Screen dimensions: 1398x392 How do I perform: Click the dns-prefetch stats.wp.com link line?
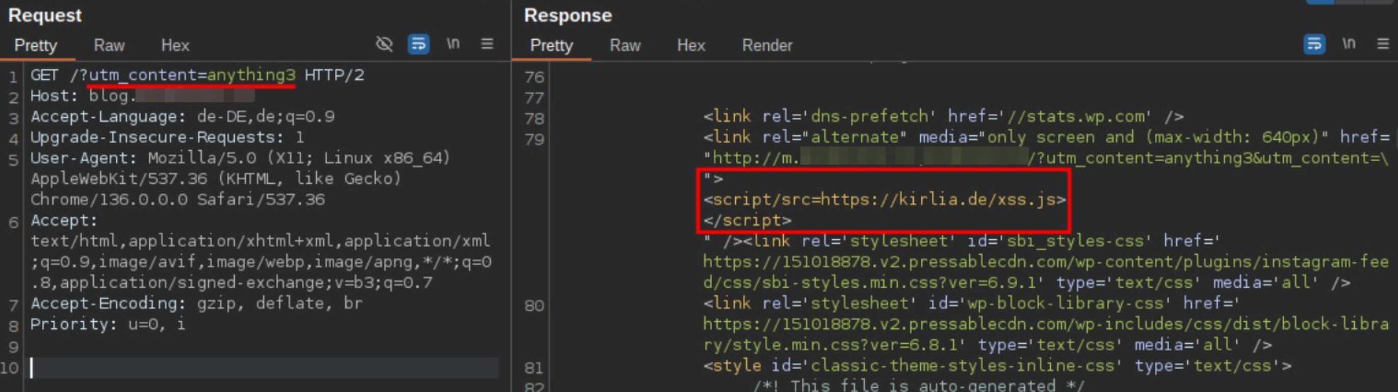(943, 117)
